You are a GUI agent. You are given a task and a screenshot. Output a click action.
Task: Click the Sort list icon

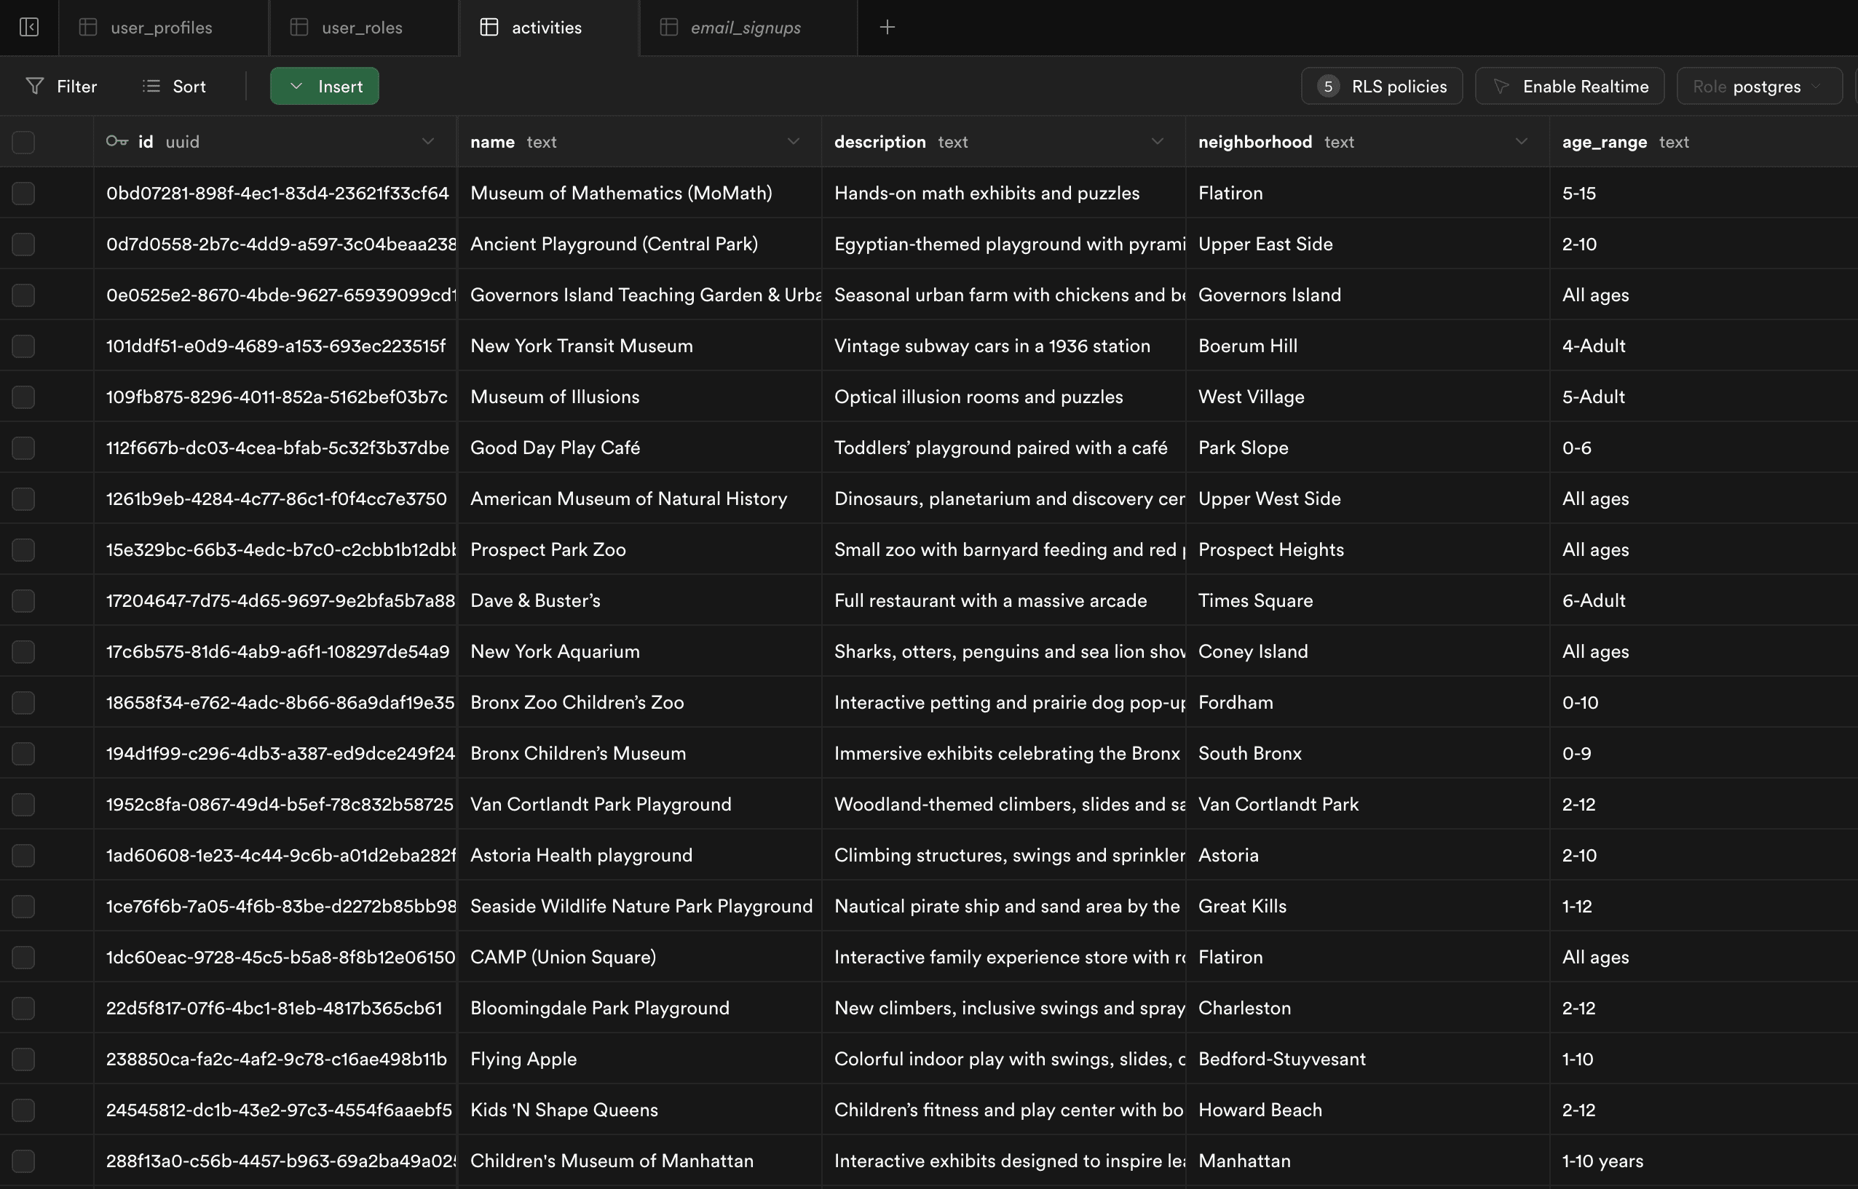[151, 87]
